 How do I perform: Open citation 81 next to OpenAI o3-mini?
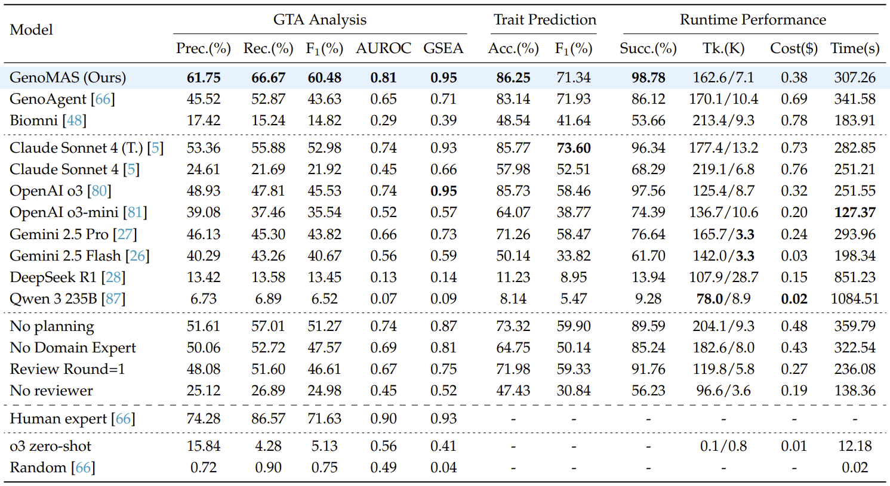point(135,212)
